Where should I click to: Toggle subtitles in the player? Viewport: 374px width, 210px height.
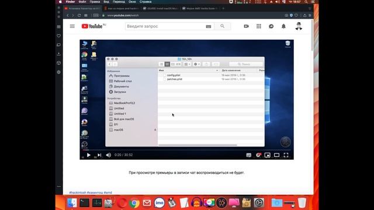248,155
